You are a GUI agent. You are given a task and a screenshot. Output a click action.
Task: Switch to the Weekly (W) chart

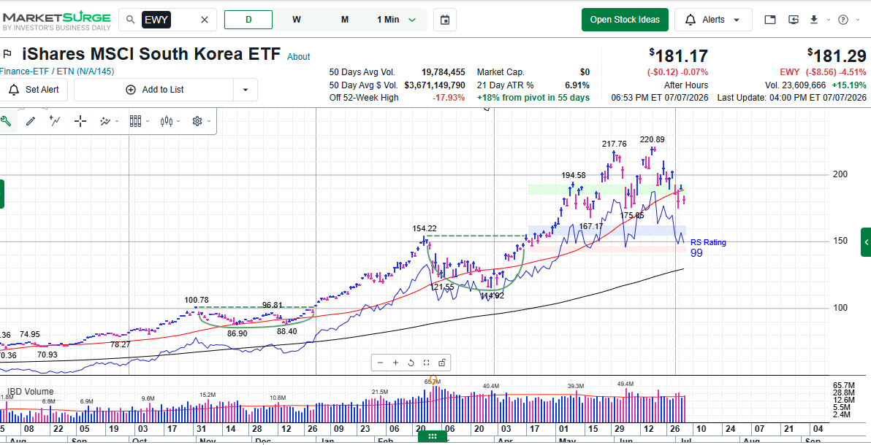(297, 20)
